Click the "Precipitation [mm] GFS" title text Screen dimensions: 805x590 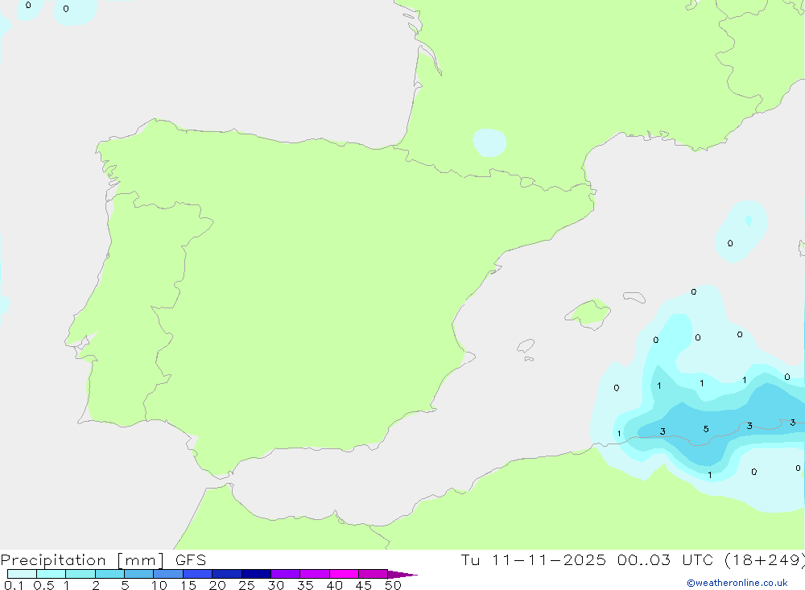103,559
